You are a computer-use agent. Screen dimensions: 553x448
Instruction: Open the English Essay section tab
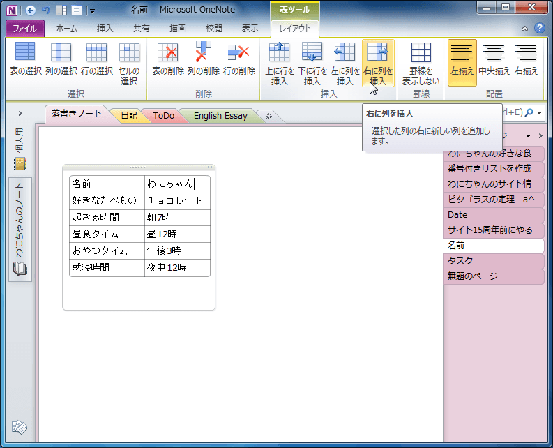(220, 115)
